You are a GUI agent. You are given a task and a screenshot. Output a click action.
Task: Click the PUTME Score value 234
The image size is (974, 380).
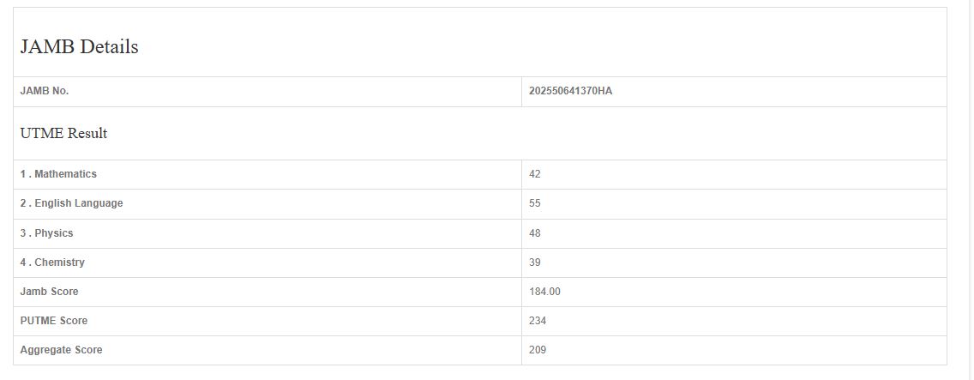point(538,321)
